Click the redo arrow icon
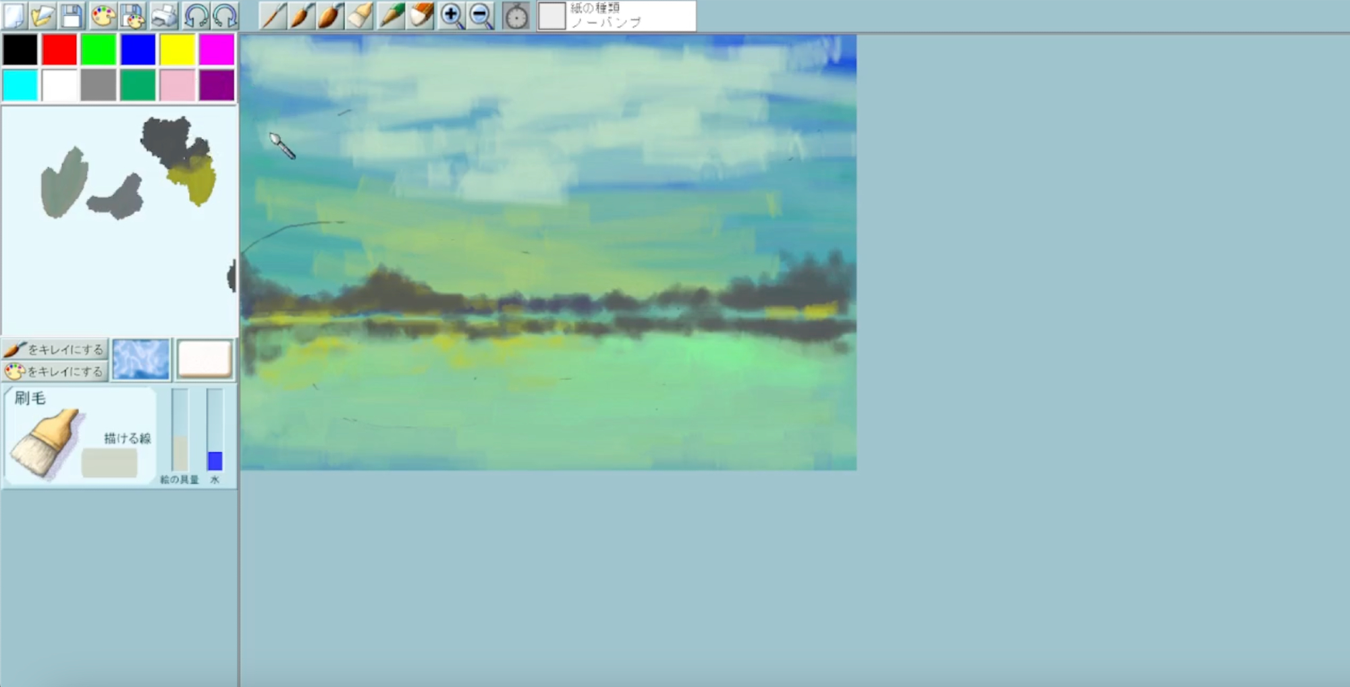 [x=225, y=16]
